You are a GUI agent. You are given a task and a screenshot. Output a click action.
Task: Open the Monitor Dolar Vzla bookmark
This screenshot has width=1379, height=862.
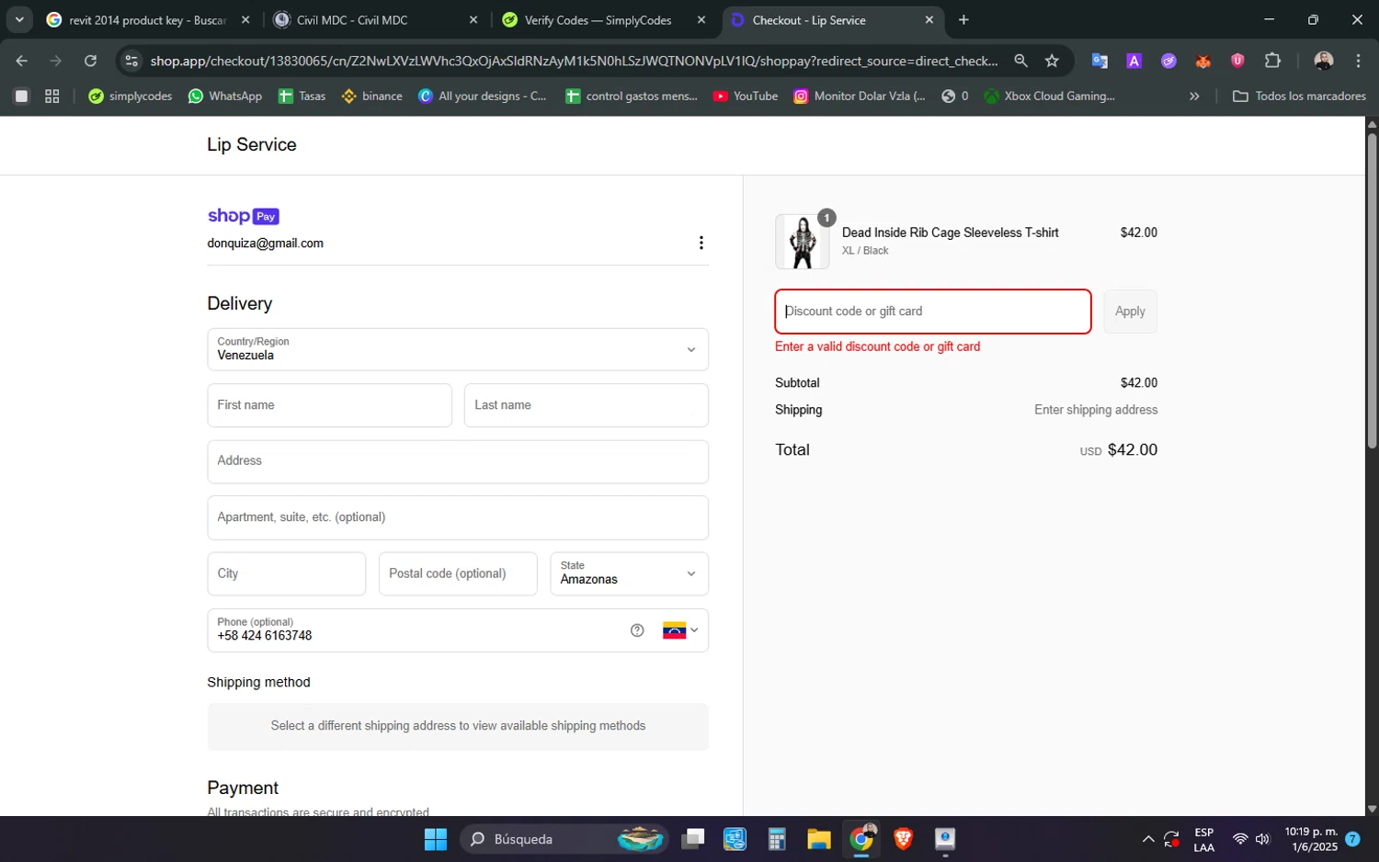click(860, 96)
